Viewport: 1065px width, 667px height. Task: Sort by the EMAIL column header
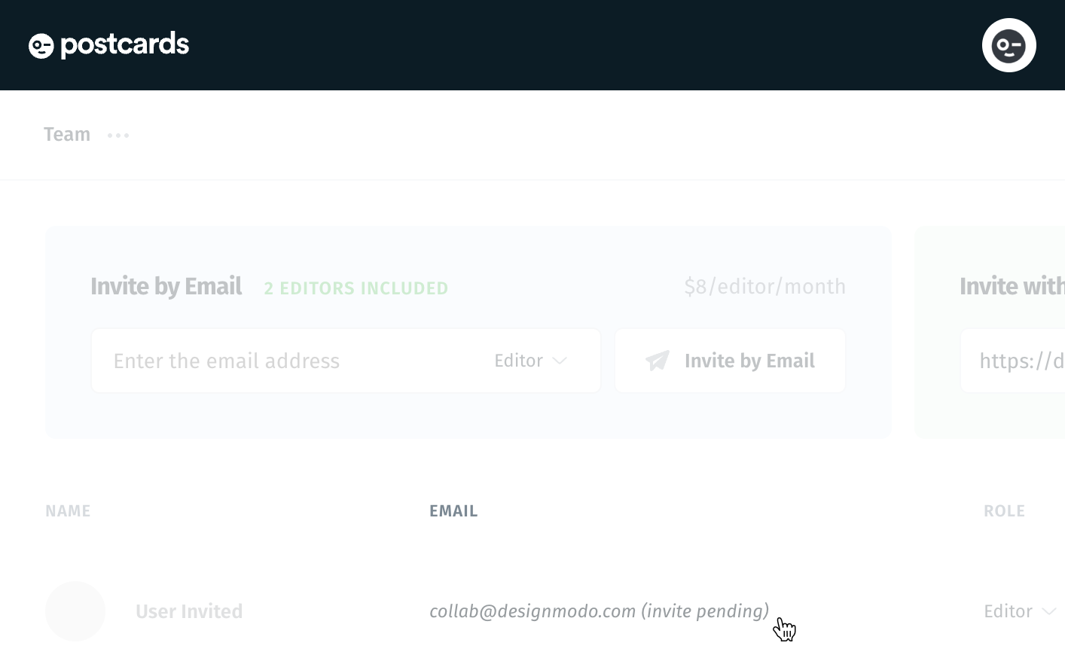453,511
